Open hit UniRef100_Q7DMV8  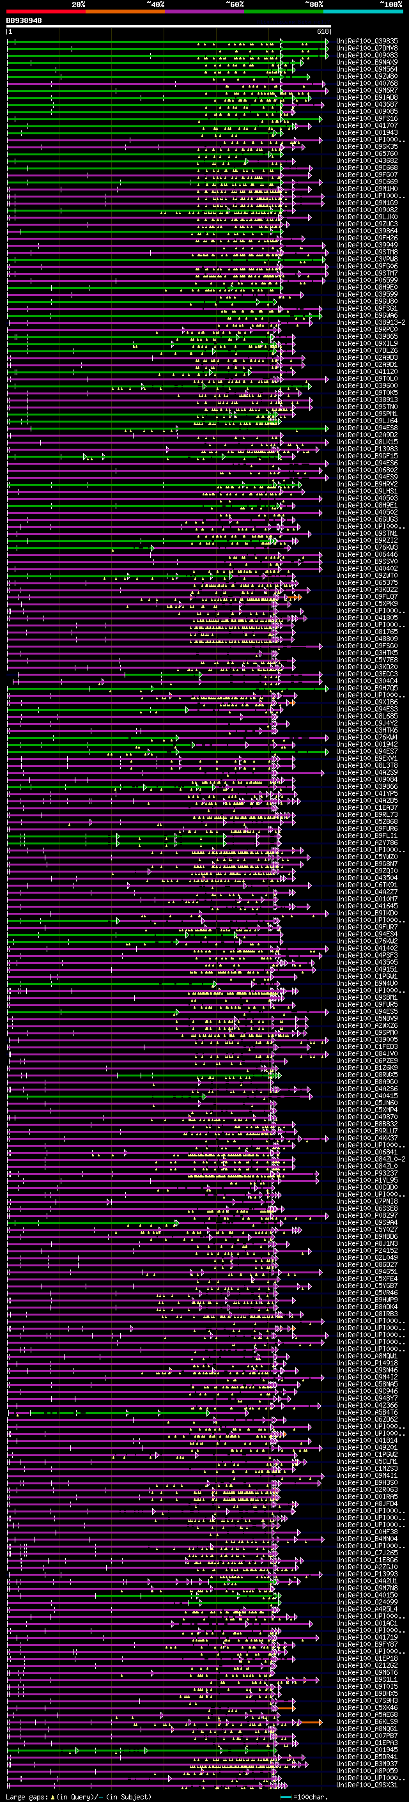tap(367, 49)
